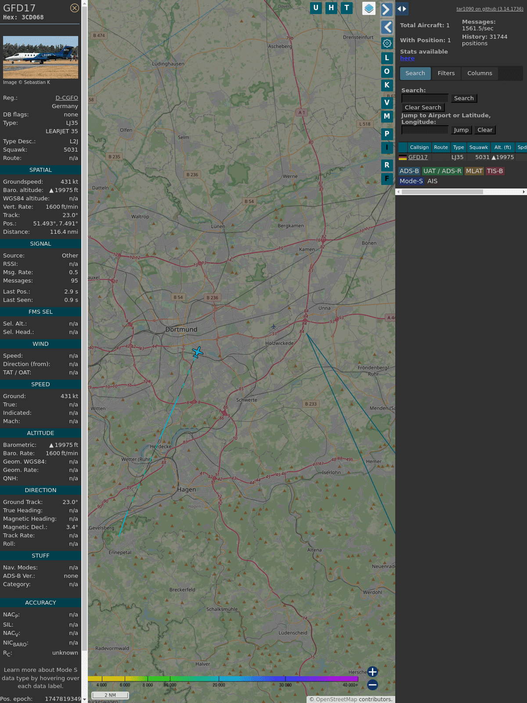Toggle the ADS-B source legend

pos(409,171)
